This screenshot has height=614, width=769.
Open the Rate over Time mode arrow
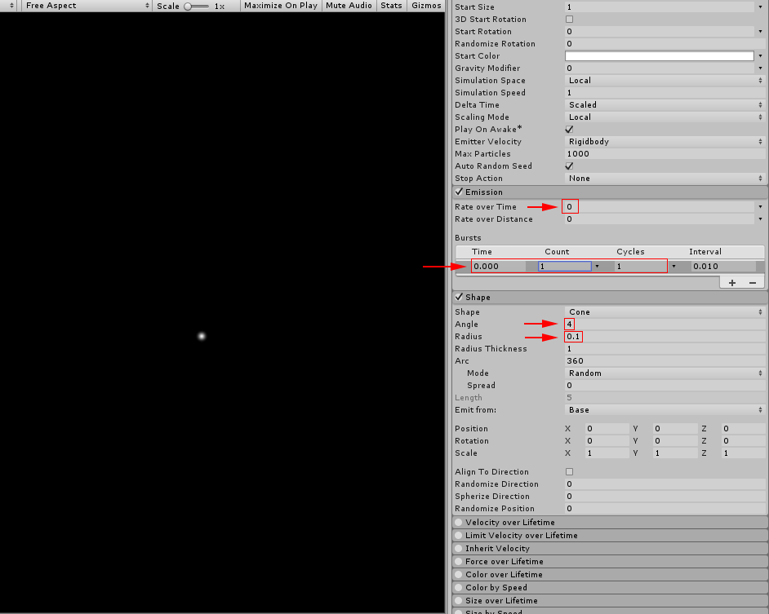point(760,207)
